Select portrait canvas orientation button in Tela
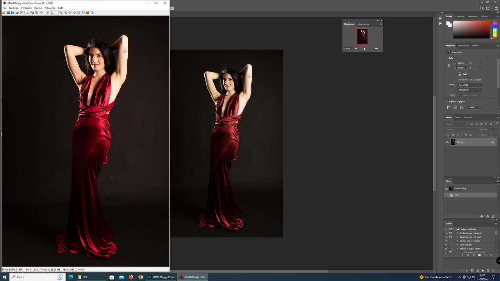Image resolution: width=500 pixels, height=281 pixels. coord(460,74)
